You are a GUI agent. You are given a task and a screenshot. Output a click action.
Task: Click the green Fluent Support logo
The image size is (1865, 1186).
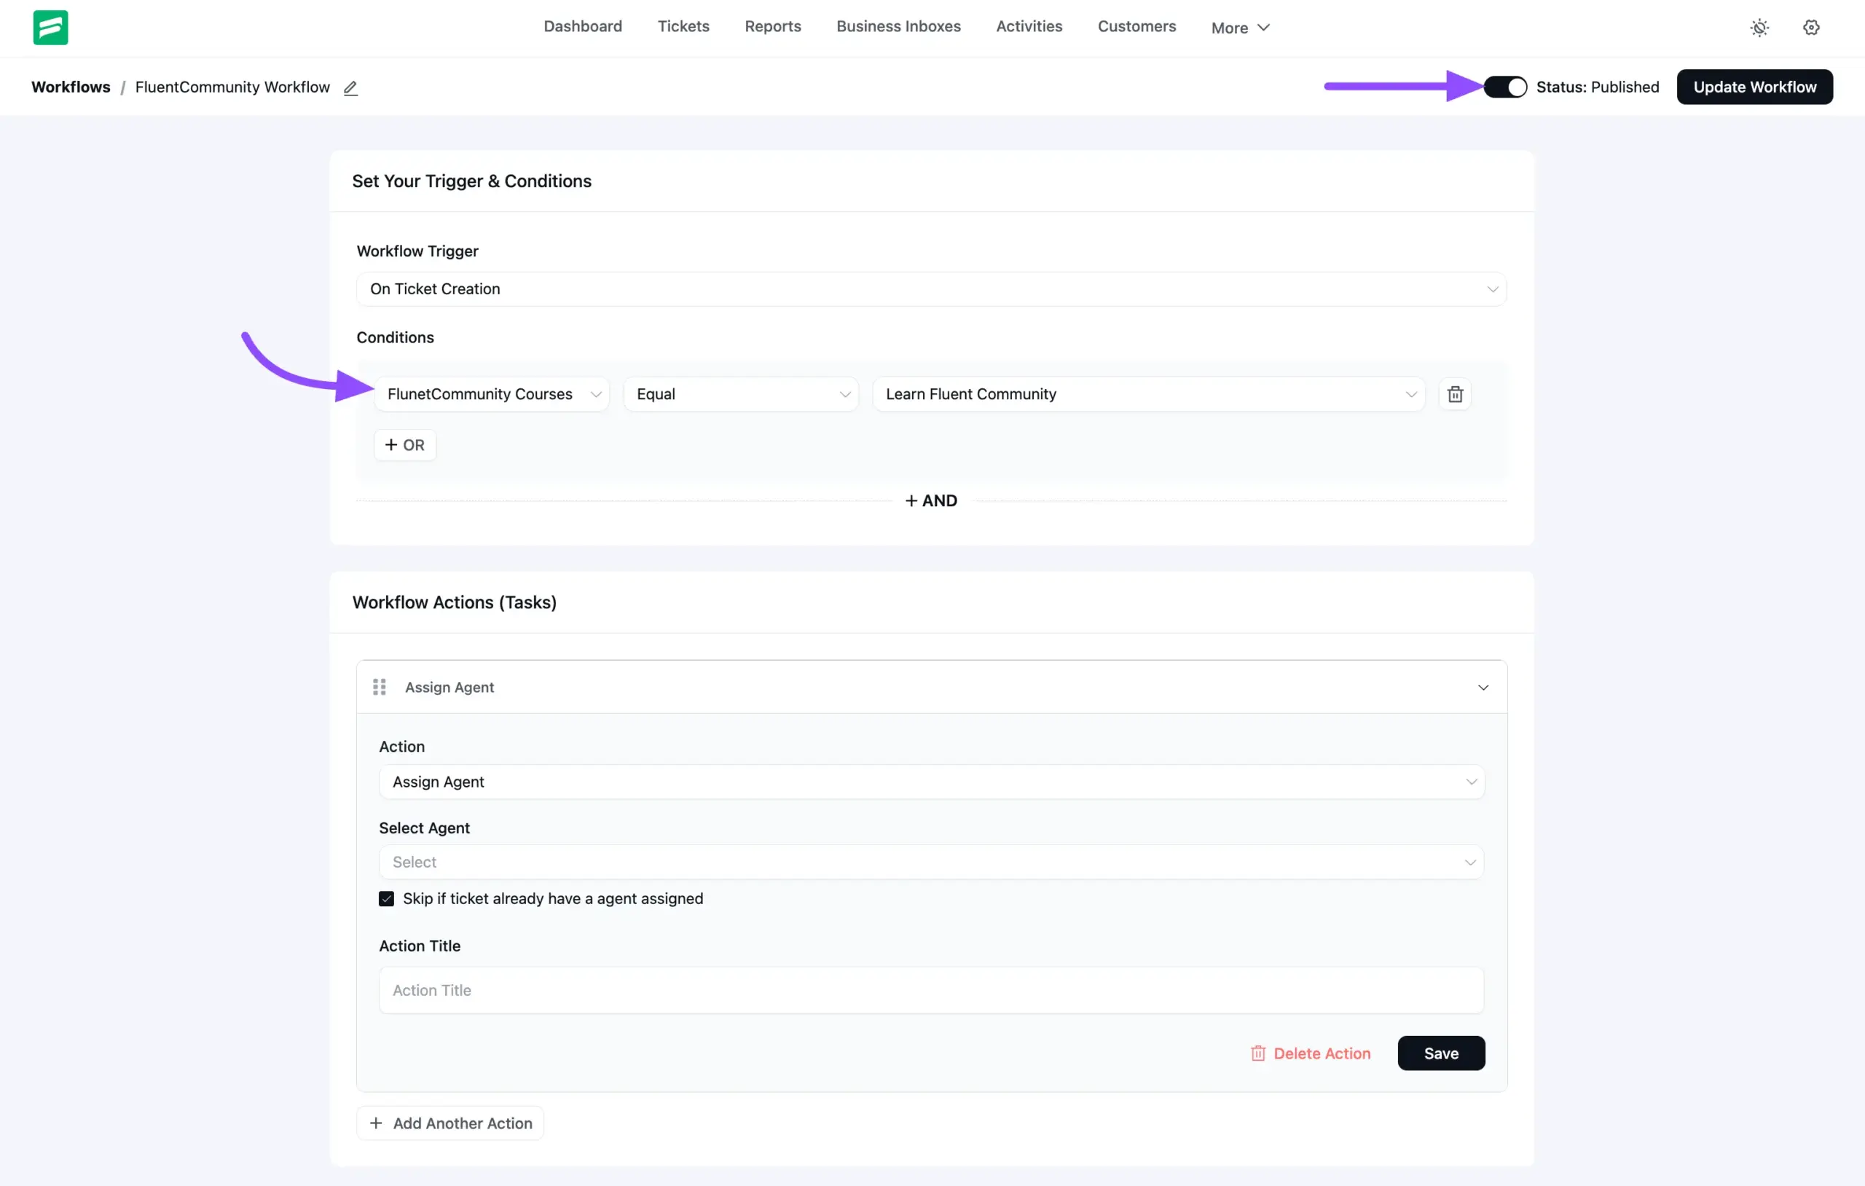(50, 27)
